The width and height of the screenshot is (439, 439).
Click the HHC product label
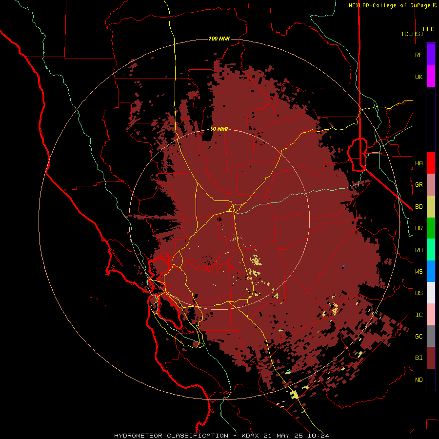point(428,29)
